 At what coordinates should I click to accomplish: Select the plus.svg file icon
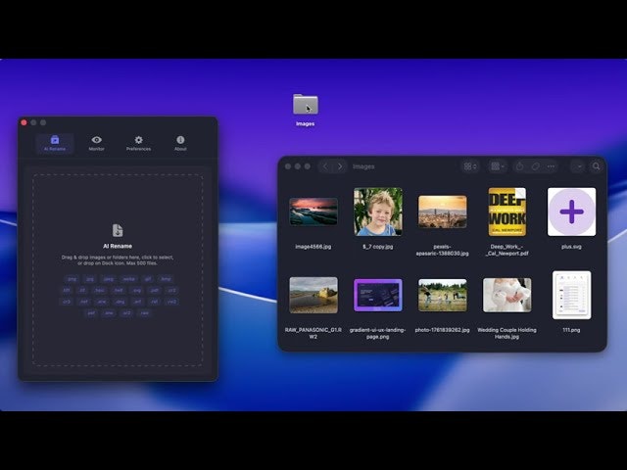point(571,211)
